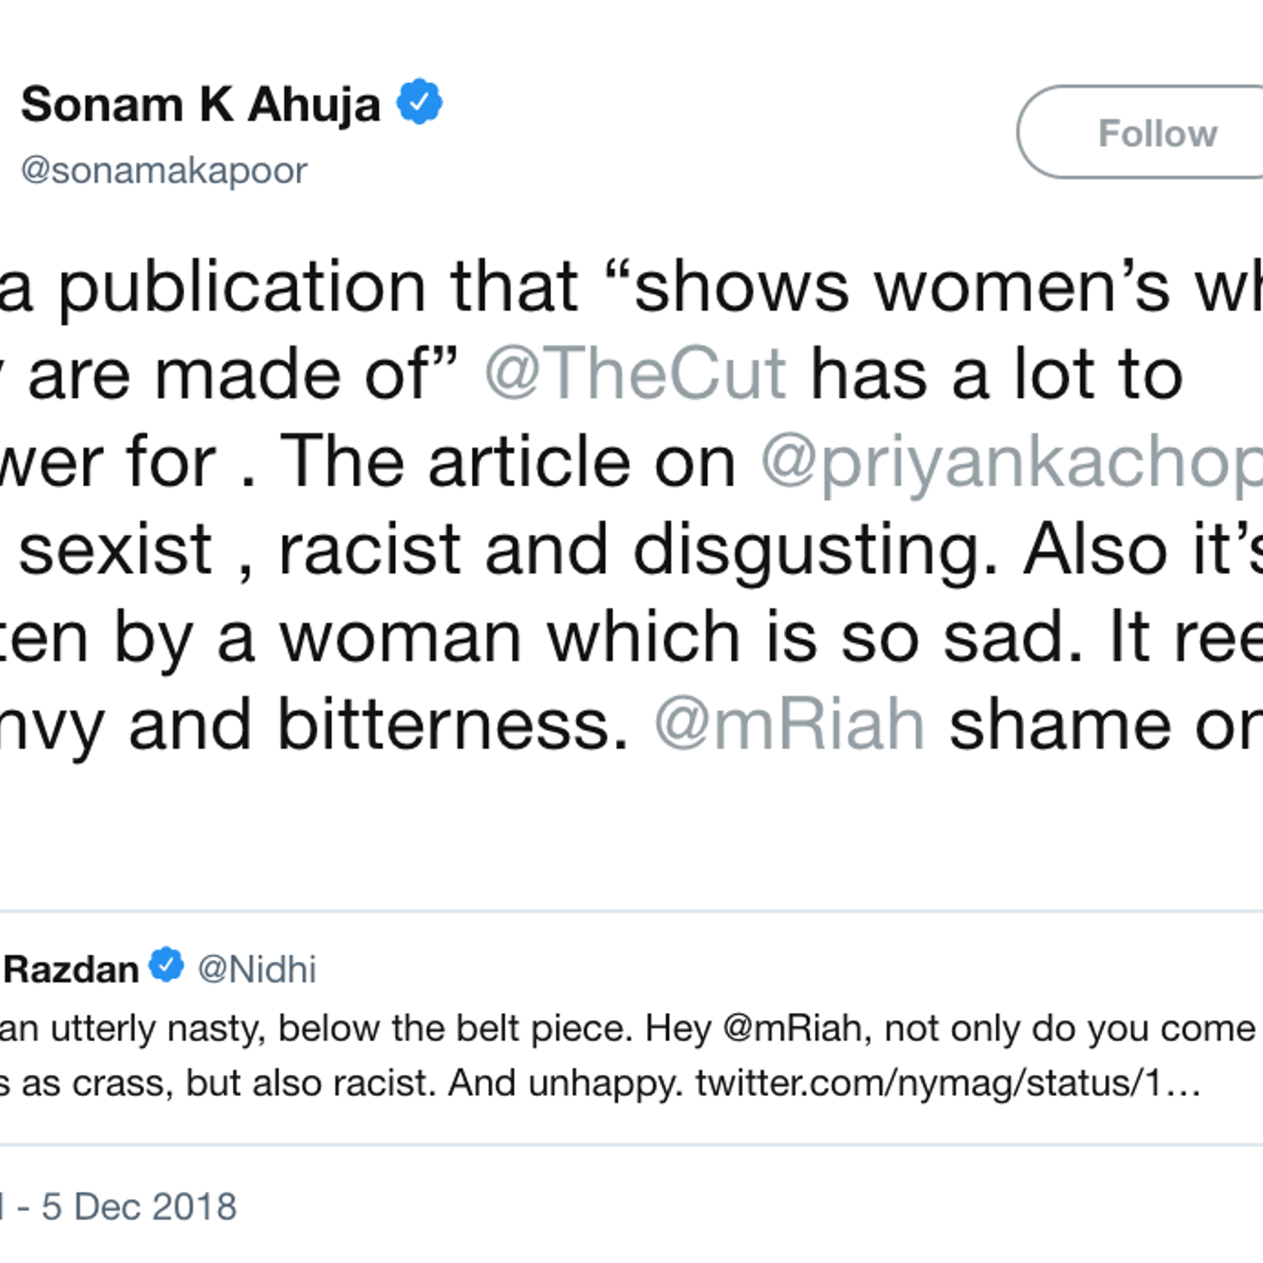Open the @priyankachop mention in the tweet
This screenshot has height=1263, width=1263.
pyautogui.click(x=1010, y=462)
